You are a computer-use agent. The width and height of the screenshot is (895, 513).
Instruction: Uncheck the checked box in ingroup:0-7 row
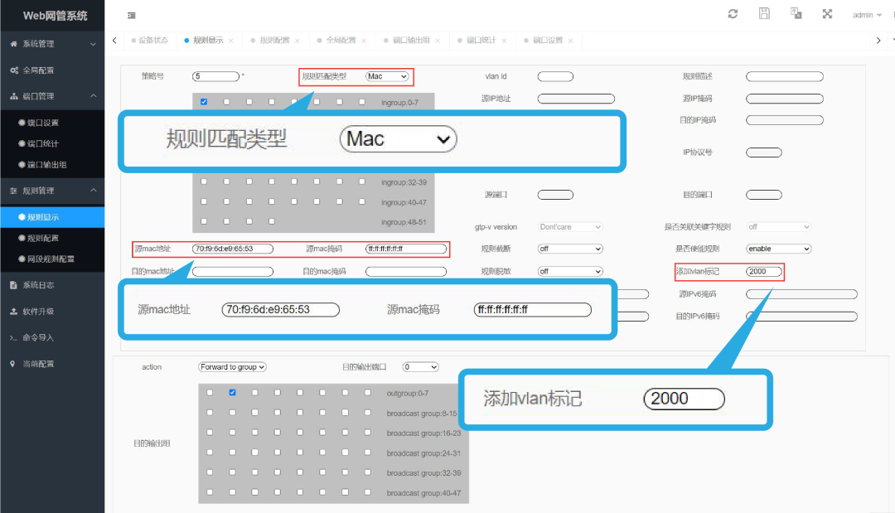click(x=204, y=102)
